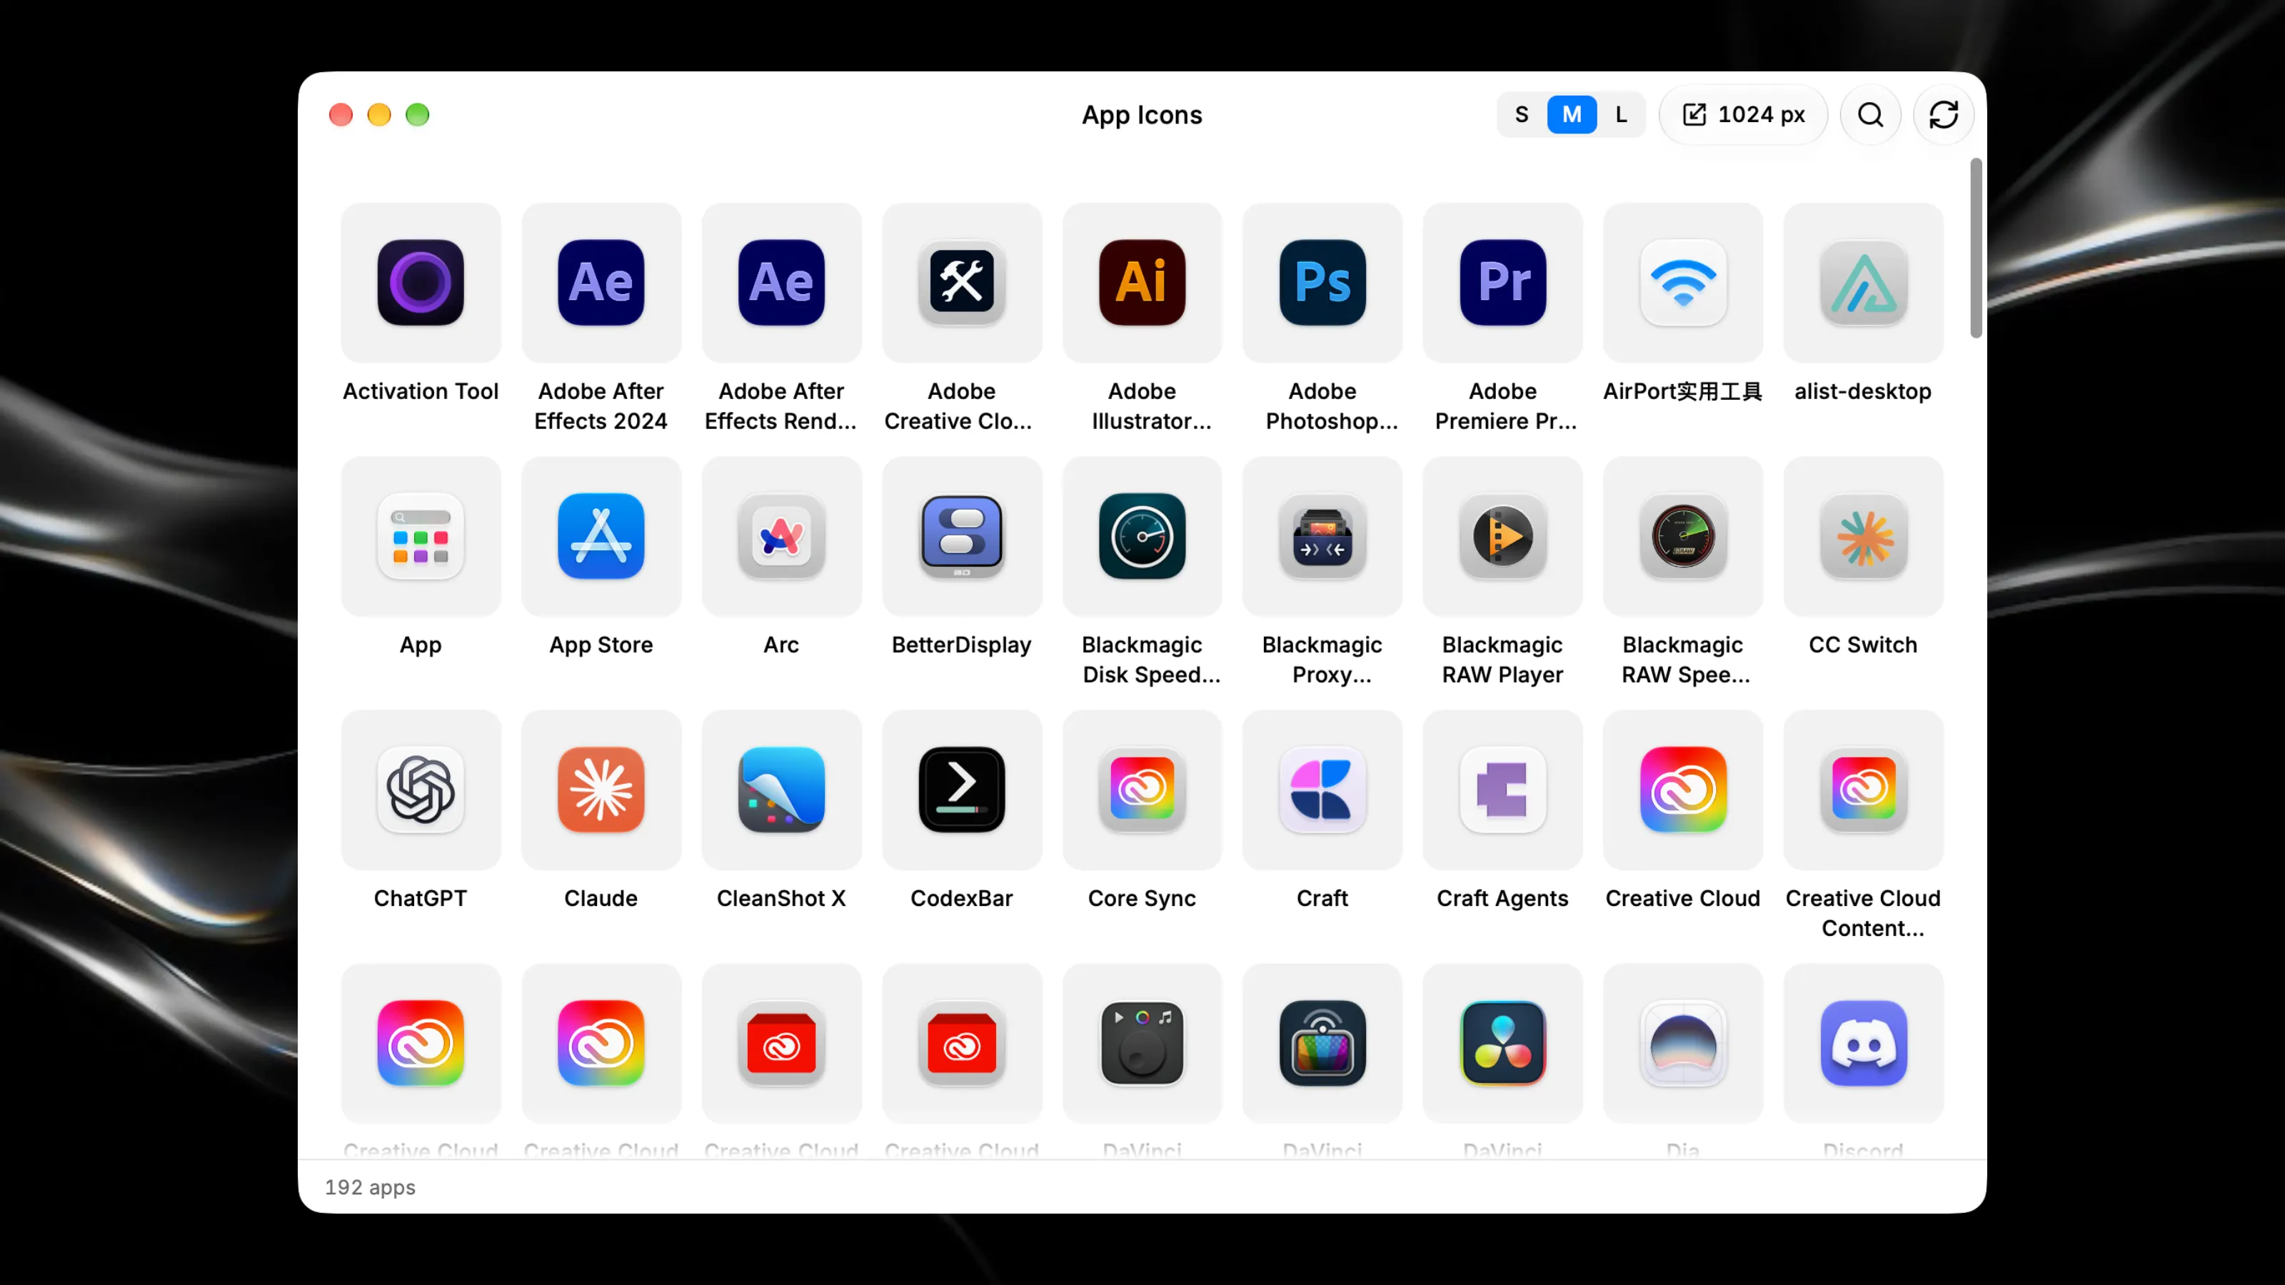Open the Adobe Creative Cloud tools icon
The height and width of the screenshot is (1285, 2285).
pos(962,282)
